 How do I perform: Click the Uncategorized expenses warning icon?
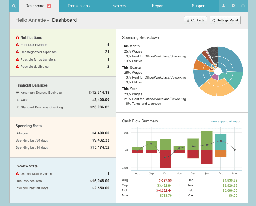pos(17,52)
